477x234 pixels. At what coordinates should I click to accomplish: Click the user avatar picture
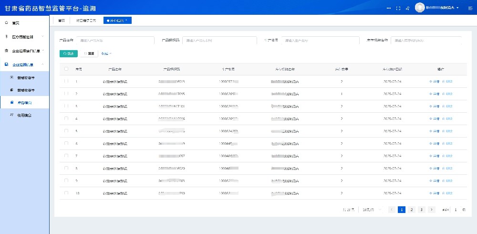(420, 8)
